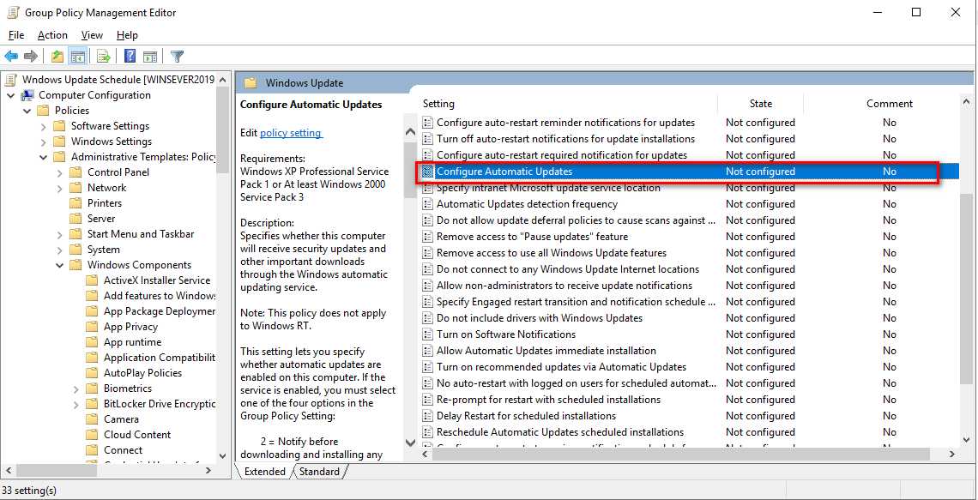Switch to the Standard tab
The height and width of the screenshot is (500, 978).
pyautogui.click(x=319, y=472)
